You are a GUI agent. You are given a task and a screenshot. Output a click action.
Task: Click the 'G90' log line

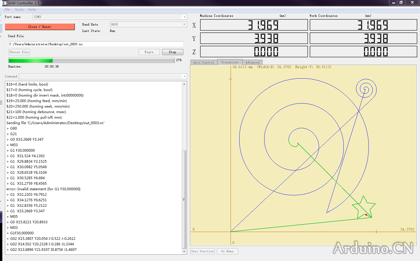[12, 128]
